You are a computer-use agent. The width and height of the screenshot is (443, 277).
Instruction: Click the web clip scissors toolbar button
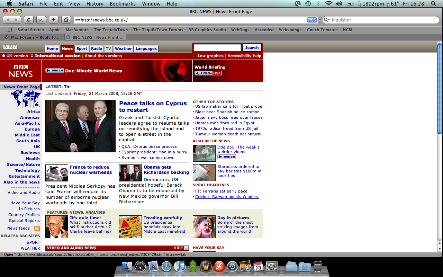click(x=41, y=20)
